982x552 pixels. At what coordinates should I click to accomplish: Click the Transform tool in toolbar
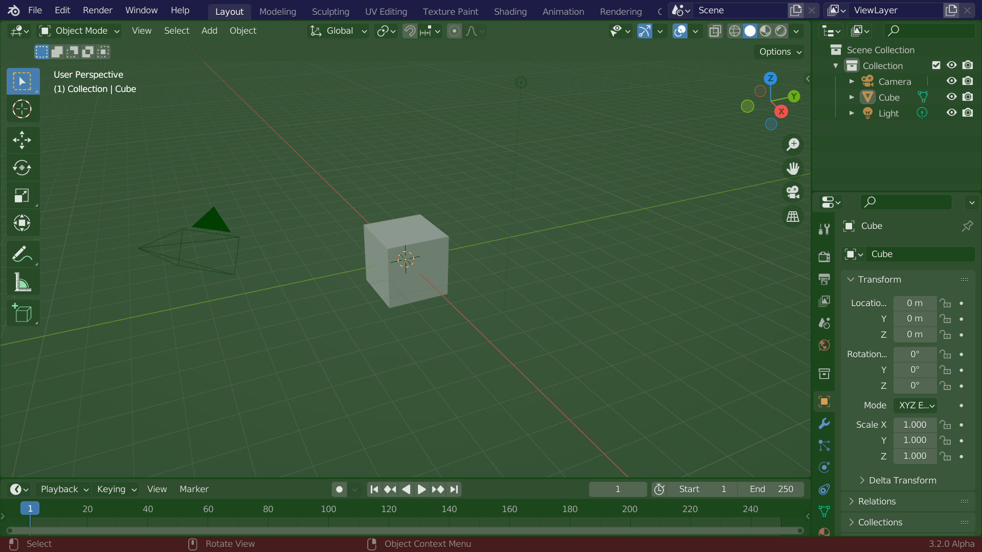pyautogui.click(x=21, y=222)
